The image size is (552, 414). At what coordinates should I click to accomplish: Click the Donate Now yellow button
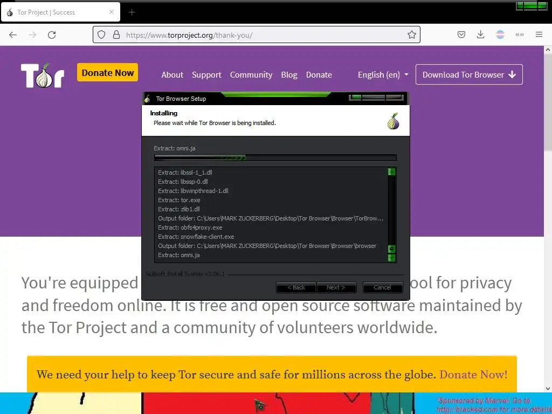[108, 73]
